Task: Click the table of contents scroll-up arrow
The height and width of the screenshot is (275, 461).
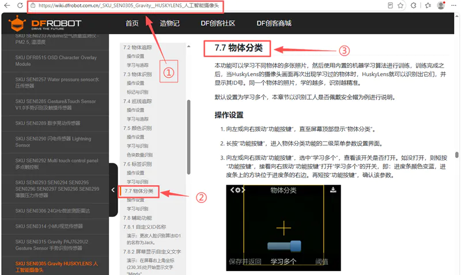Action: coord(189,47)
